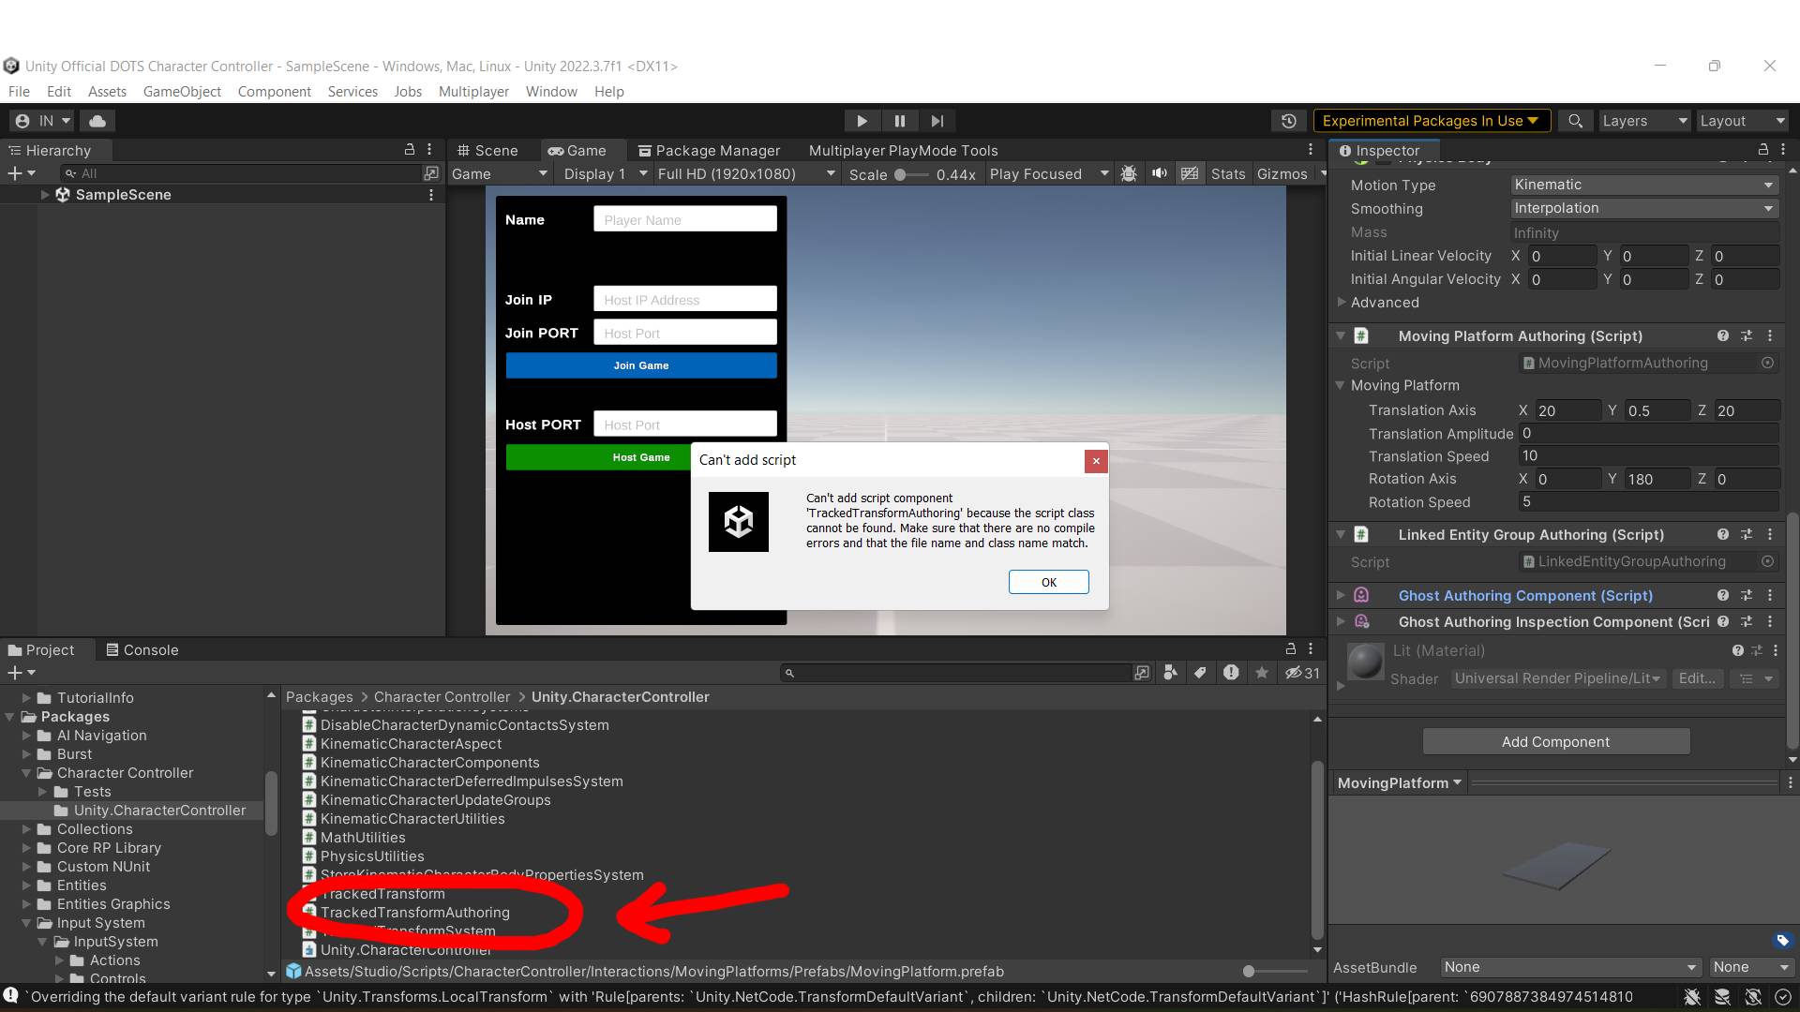Select the tag icon in the Project search bar
Screen dimensions: 1800x1012
point(1201,673)
